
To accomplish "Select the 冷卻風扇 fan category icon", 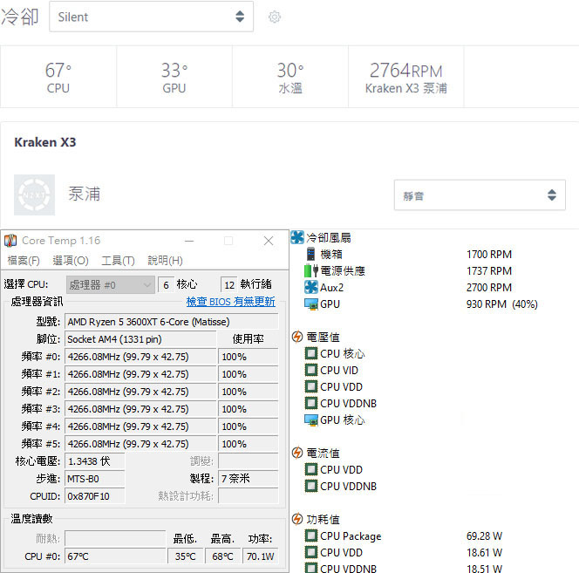I will [x=296, y=237].
